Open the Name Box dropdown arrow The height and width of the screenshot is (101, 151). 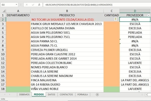pos(16,5)
